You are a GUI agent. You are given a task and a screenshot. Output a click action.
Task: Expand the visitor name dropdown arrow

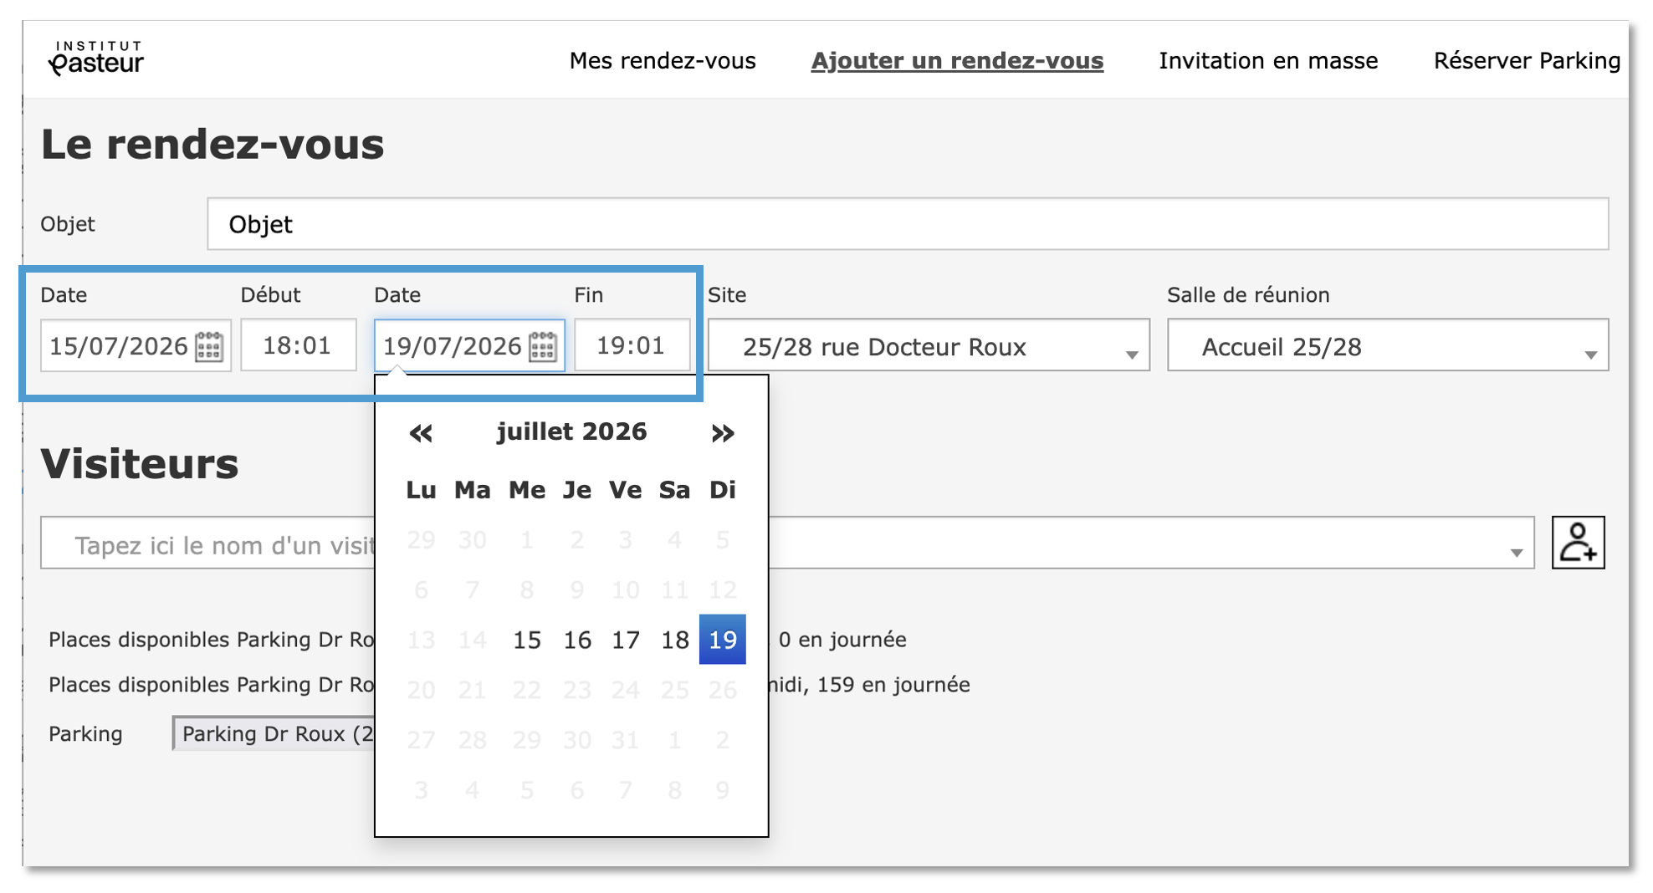[1517, 553]
